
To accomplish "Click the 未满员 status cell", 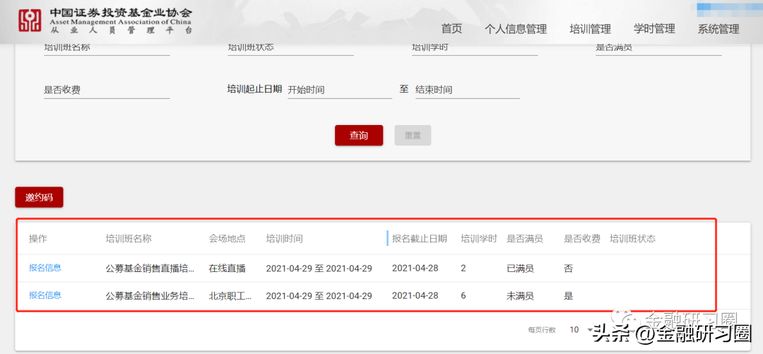I will 520,295.
